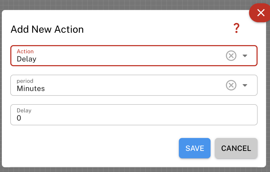The width and height of the screenshot is (270, 172).
Task: Expand the Action dropdown arrow
Action: point(245,56)
